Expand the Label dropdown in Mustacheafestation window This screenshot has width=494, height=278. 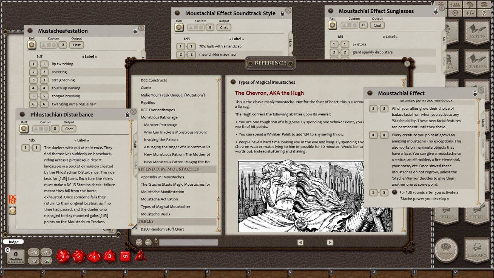pyautogui.click(x=89, y=56)
